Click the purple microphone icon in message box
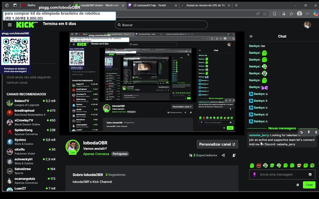The image size is (319, 199). point(254,174)
